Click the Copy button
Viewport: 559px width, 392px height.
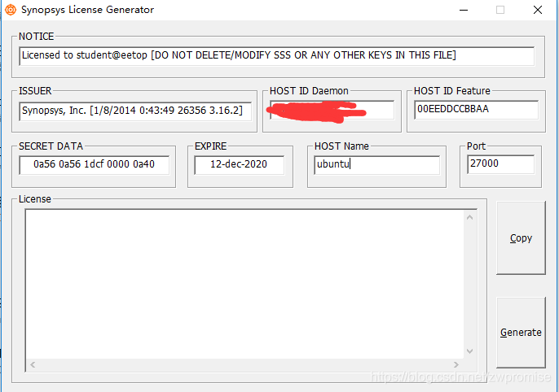click(521, 237)
